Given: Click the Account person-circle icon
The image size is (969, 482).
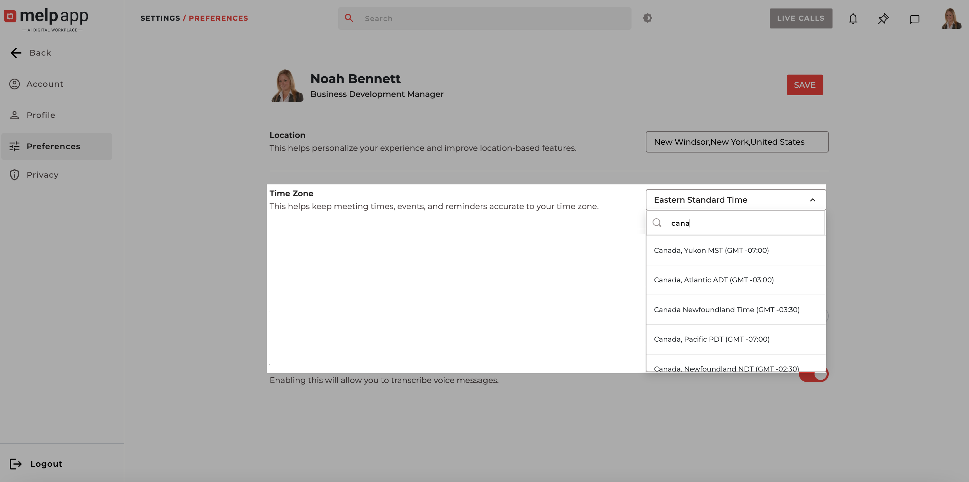Looking at the screenshot, I should (x=14, y=84).
